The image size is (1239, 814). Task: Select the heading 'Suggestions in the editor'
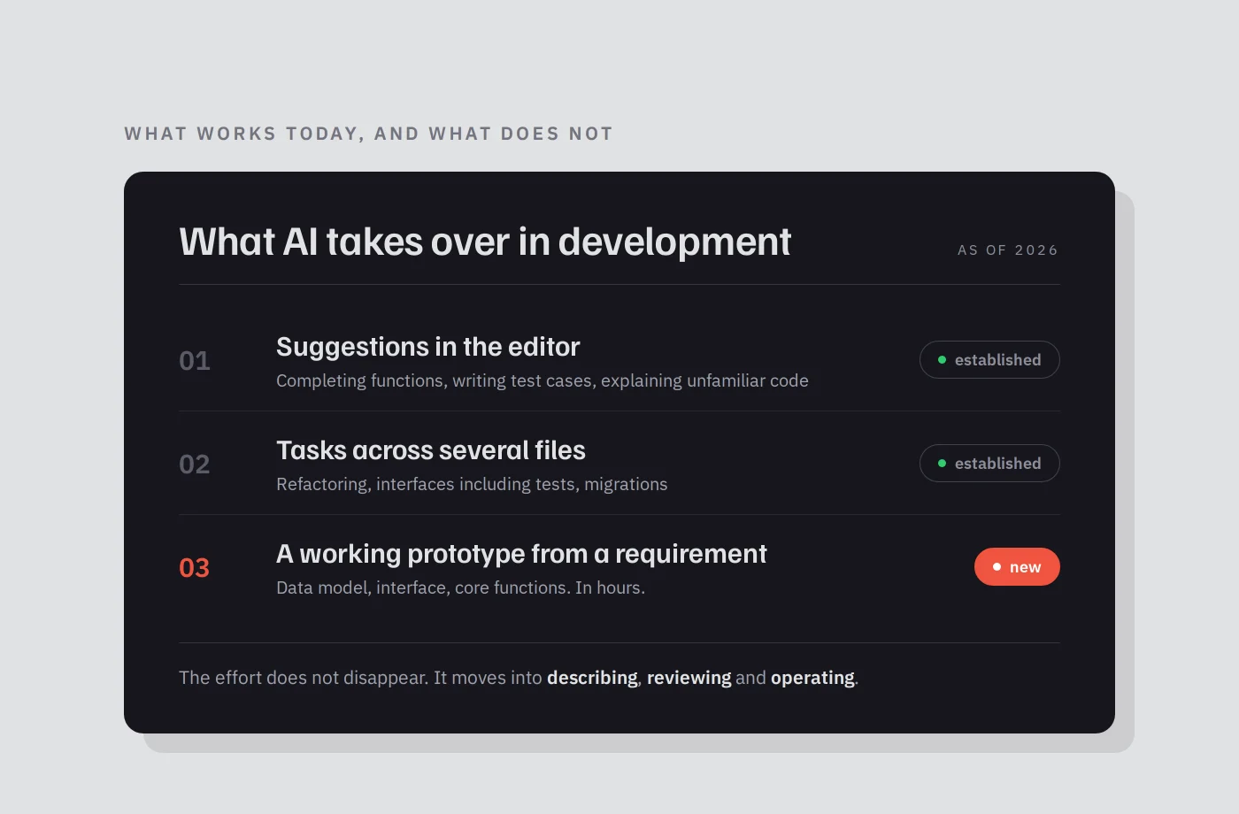(x=427, y=347)
